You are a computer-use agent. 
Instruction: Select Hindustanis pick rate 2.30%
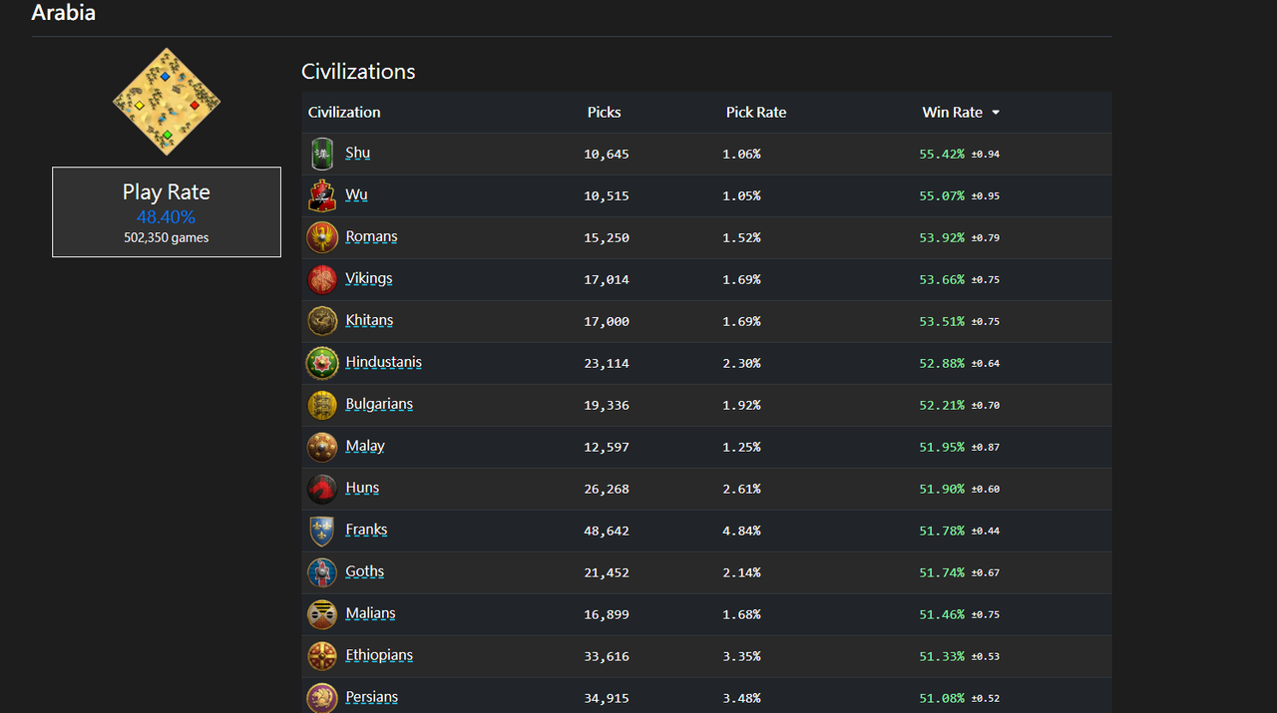(x=741, y=364)
